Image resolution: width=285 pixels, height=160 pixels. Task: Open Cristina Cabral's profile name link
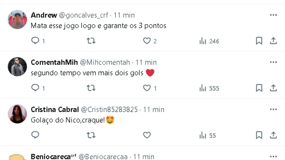pyautogui.click(x=55, y=110)
